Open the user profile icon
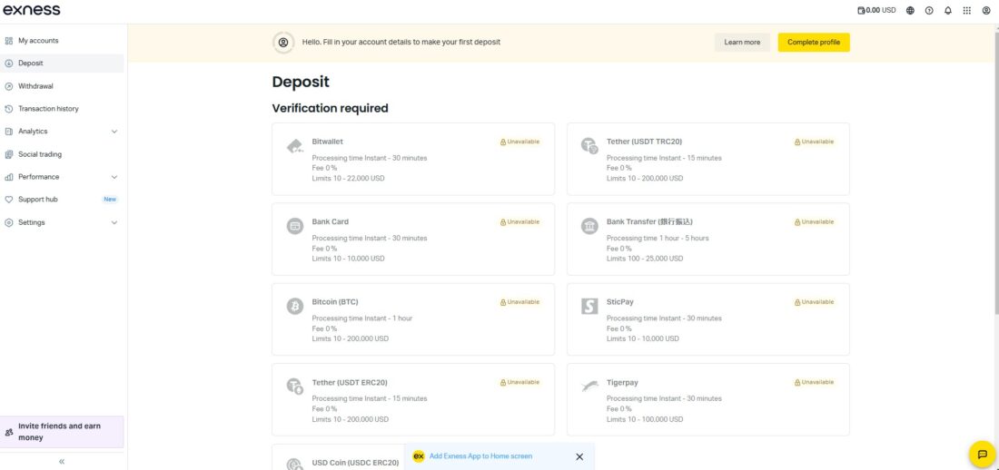Image resolution: width=999 pixels, height=470 pixels. (986, 11)
